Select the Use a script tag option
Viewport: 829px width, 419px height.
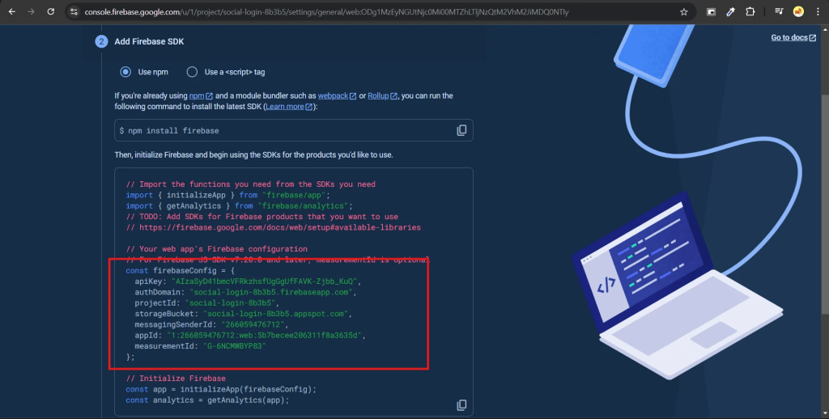tap(192, 72)
